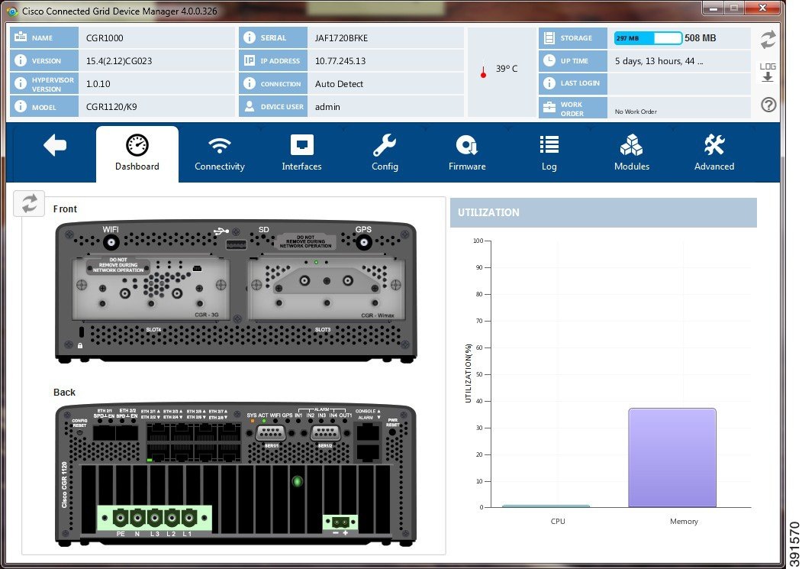Viewport: 802px width, 569px height.
Task: Switch to the Advanced tab
Action: point(714,154)
